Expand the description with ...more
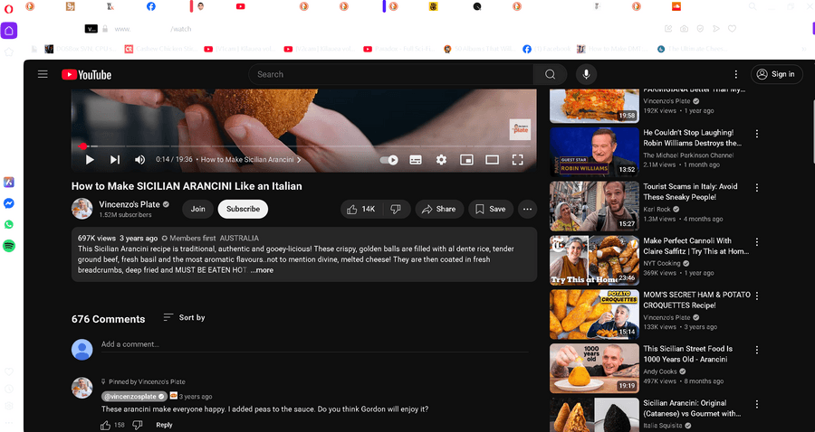Image resolution: width=815 pixels, height=432 pixels. 262,270
